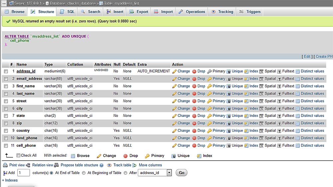This screenshot has height=187, width=333.
Task: Open the address_id column dropdown
Action: [155, 173]
